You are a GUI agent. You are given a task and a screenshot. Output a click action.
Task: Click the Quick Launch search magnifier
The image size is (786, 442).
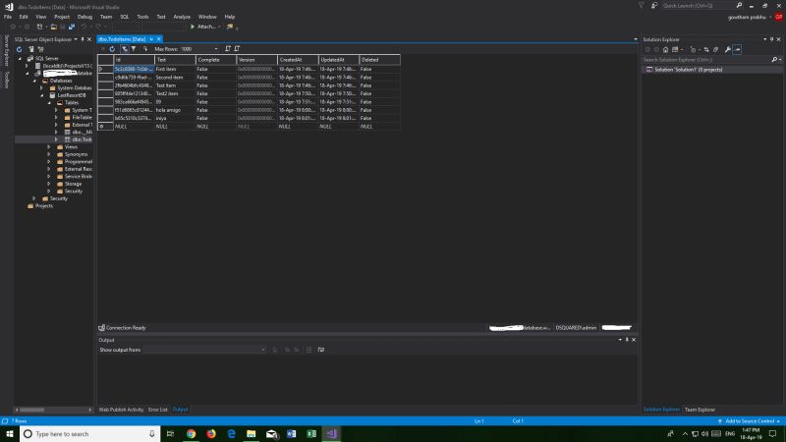tap(739, 6)
